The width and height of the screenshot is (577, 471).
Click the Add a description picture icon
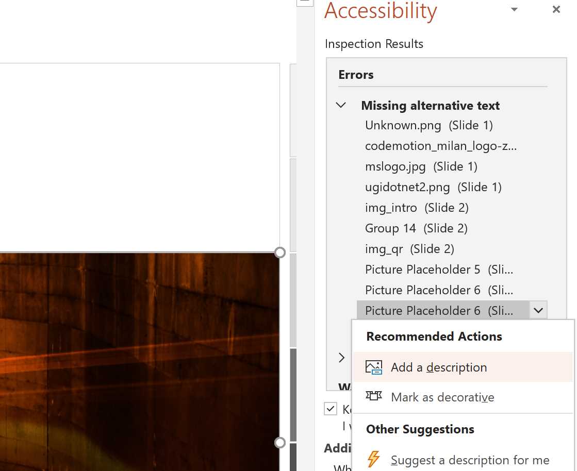[373, 367]
